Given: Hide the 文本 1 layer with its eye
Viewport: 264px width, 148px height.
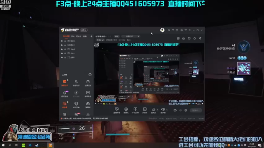Looking at the screenshot, I should click(62, 53).
